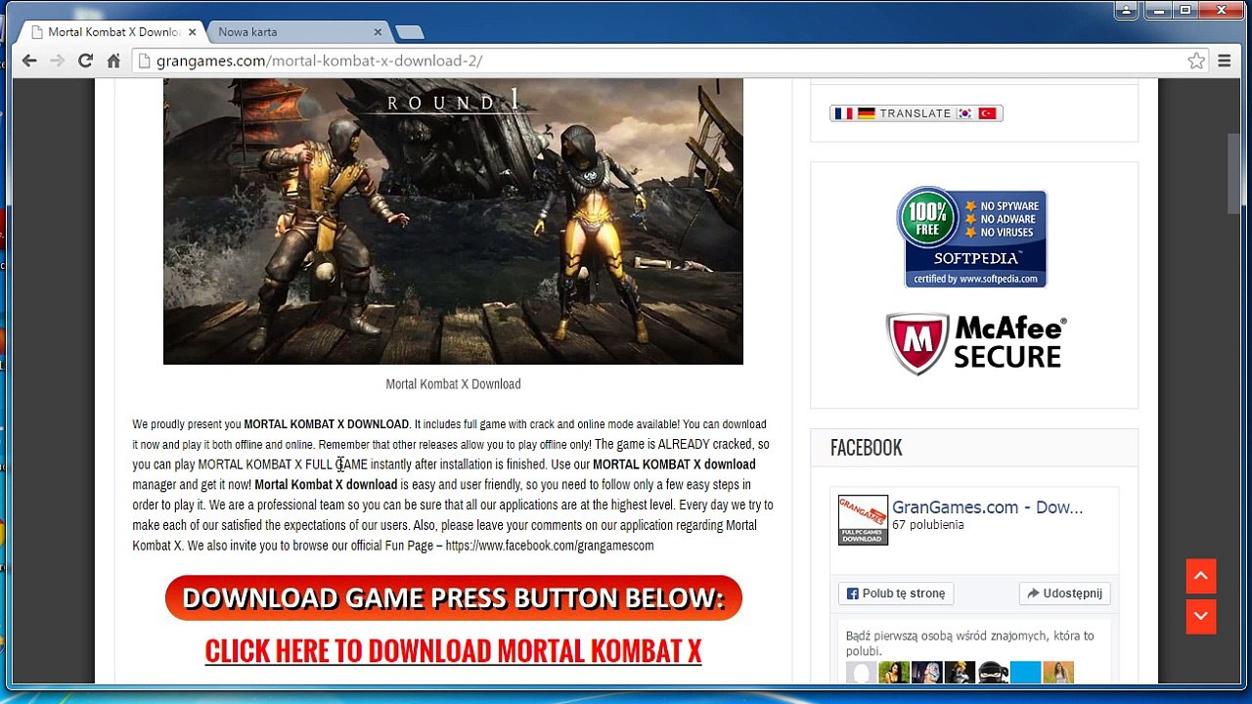This screenshot has height=704, width=1252.
Task: Open the Mortal Kombat X gameplay screenshot
Action: pos(453,221)
